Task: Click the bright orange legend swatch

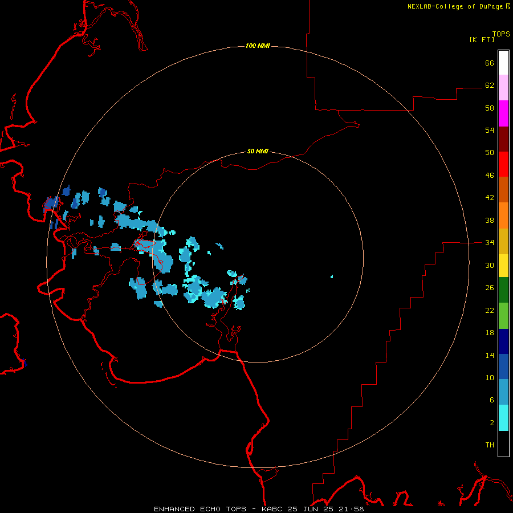Action: (503, 215)
